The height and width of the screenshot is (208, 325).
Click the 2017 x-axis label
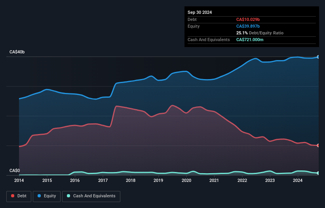(103, 180)
